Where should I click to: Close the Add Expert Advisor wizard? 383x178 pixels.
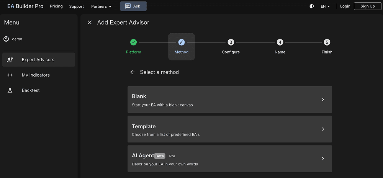90,23
